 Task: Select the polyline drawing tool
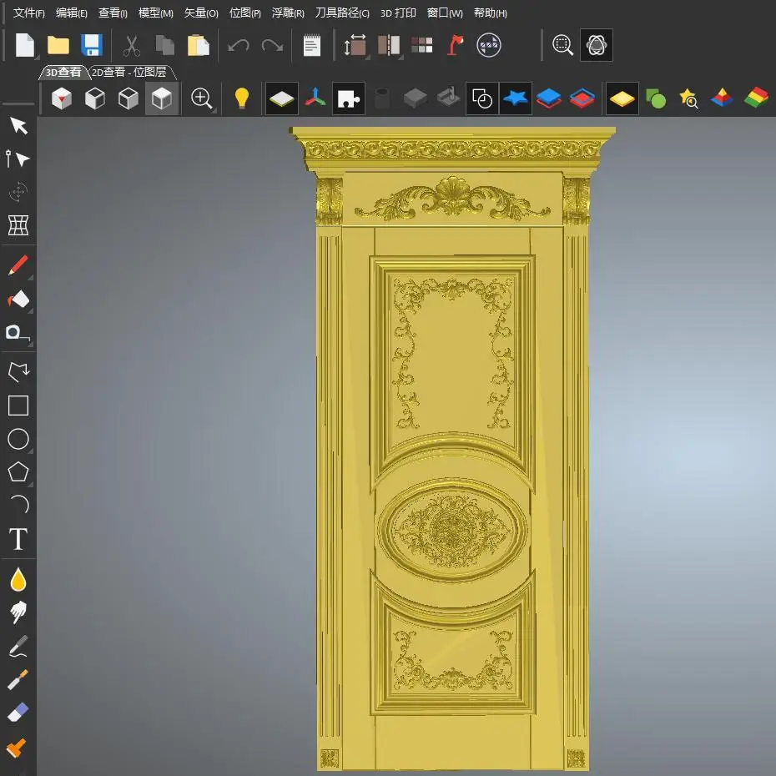18,371
